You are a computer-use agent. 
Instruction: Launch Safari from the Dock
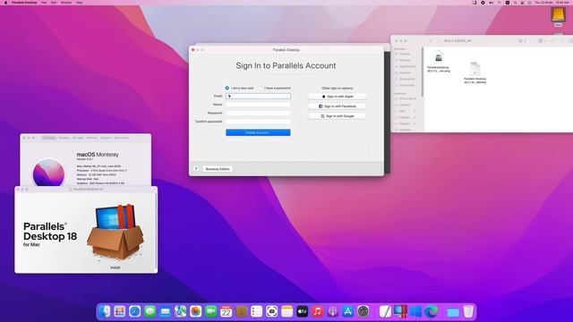coord(135,311)
